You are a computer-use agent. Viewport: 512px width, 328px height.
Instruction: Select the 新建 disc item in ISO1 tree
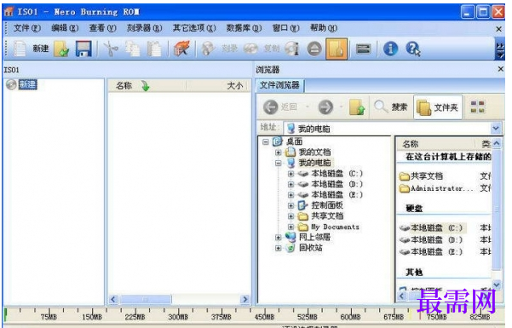pos(27,85)
